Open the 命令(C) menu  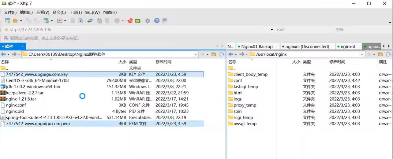click(x=59, y=13)
